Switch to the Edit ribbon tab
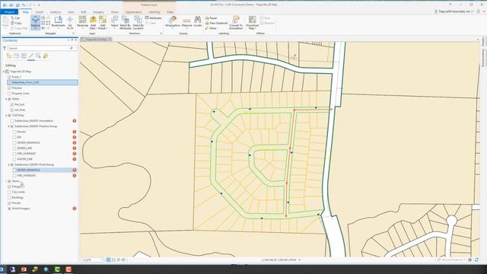 84,12
